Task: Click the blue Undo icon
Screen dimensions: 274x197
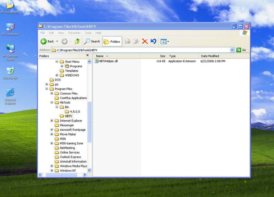Action: (153, 41)
